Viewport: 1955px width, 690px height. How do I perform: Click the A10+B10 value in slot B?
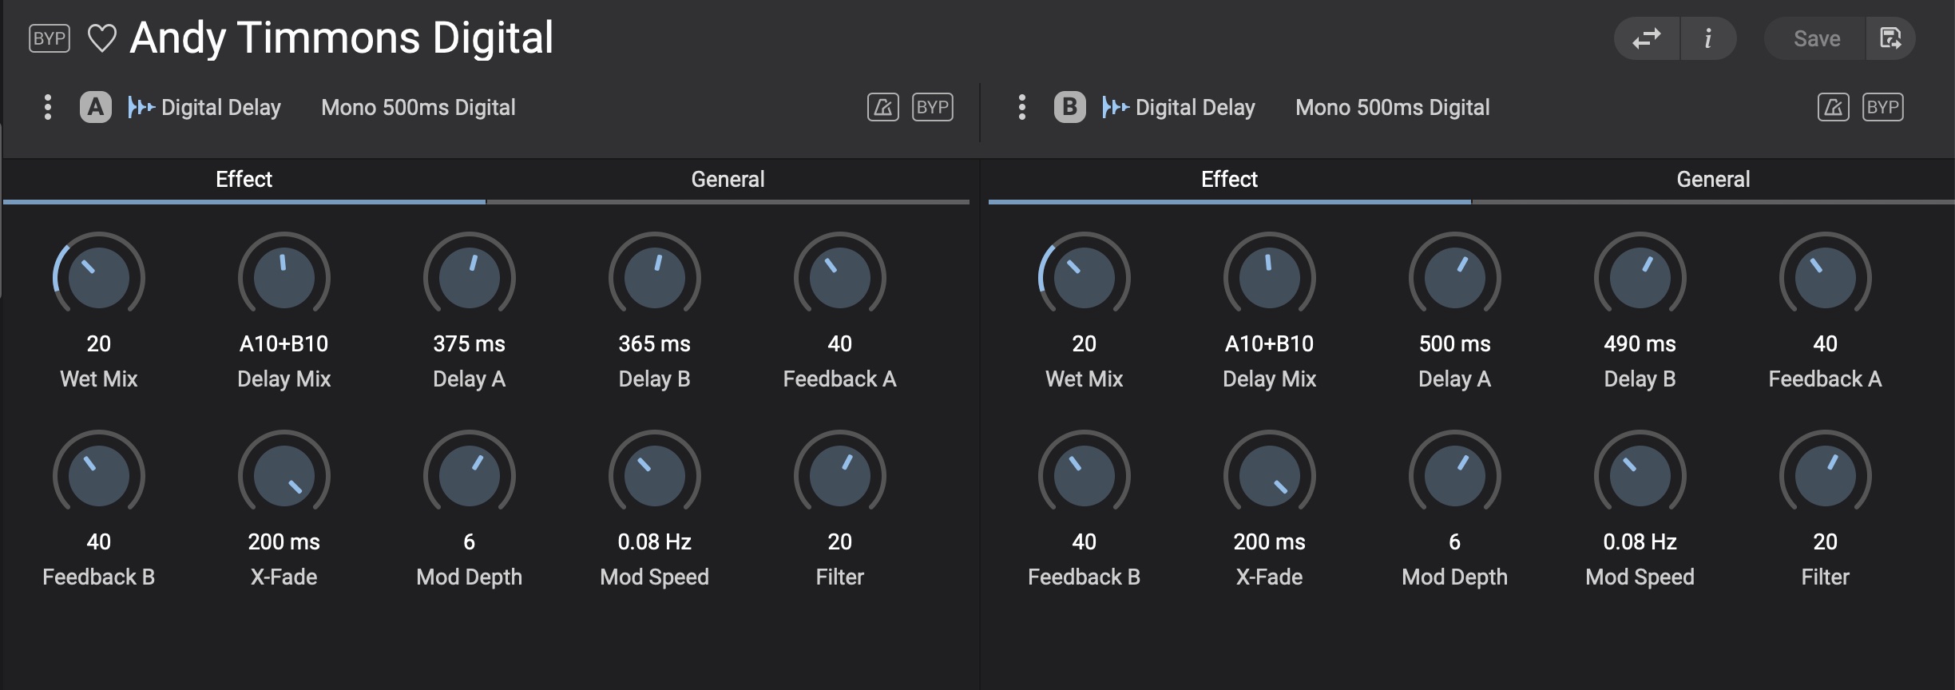[1270, 343]
